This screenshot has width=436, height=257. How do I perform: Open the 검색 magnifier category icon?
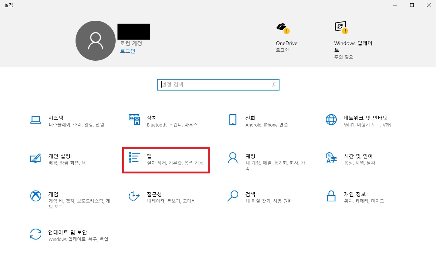[233, 196]
